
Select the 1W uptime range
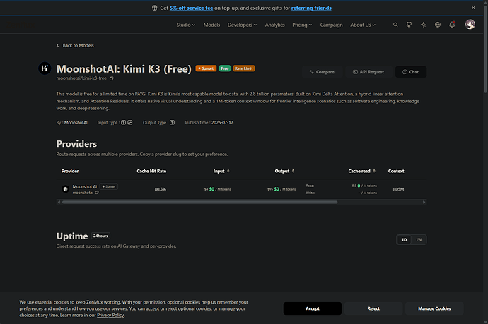[x=419, y=240]
